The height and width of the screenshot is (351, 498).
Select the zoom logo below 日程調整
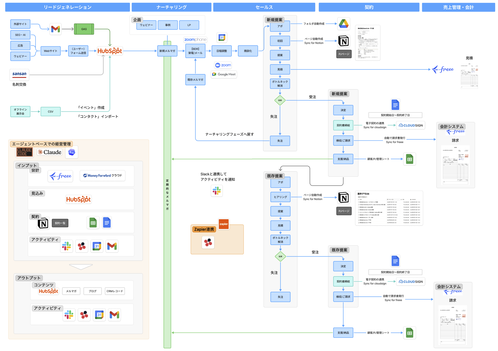(x=223, y=65)
